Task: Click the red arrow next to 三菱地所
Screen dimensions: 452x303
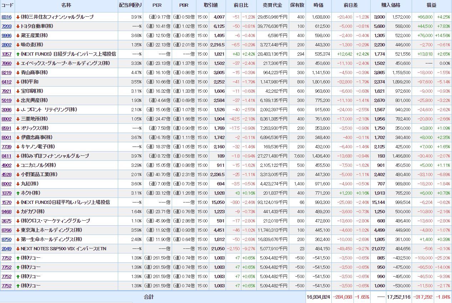Action: click(x=18, y=119)
